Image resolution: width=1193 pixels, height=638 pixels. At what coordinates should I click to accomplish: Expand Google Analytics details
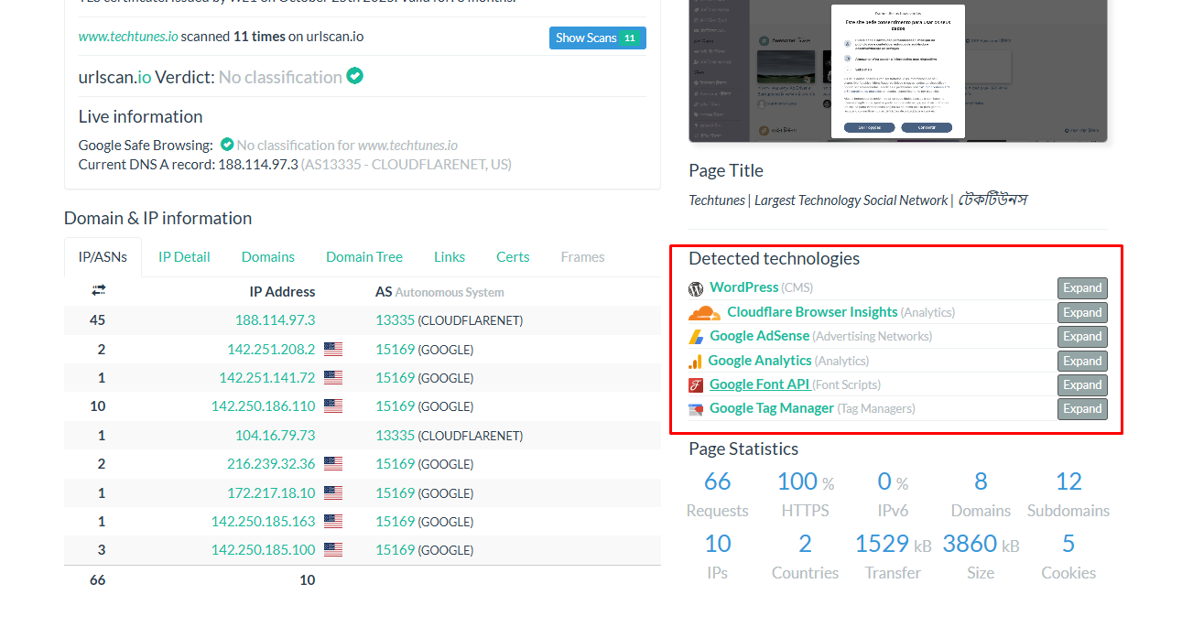[x=1082, y=362]
